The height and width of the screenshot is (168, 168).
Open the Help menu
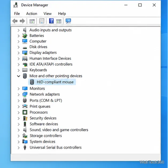[x=62, y=14]
